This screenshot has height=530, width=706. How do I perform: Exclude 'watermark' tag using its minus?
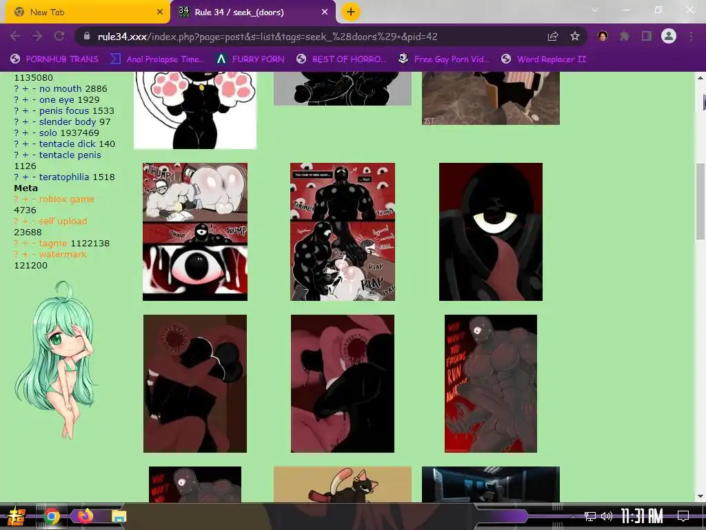34,254
